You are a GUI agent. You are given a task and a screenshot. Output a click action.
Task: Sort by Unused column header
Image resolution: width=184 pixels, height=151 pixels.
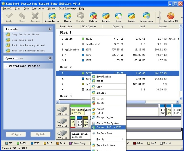[x=156, y=26]
